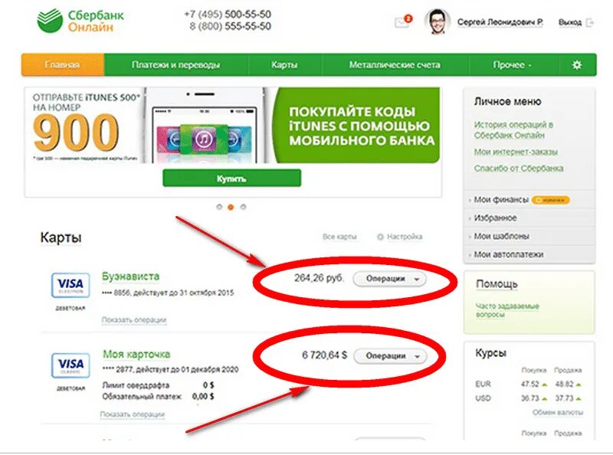Screen dimensions: 613x455
Task: Open the Платежи и переводы tab
Action: pyautogui.click(x=175, y=65)
